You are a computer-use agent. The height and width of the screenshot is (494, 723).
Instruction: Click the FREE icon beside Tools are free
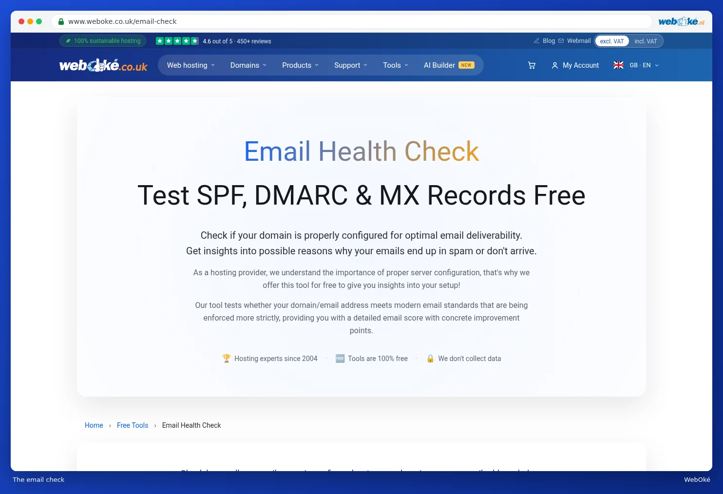pyautogui.click(x=340, y=358)
